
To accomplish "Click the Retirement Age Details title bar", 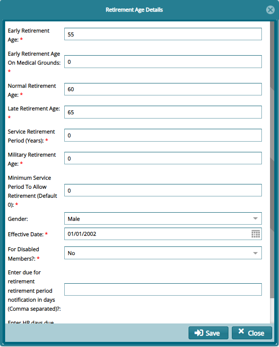I will [x=134, y=9].
